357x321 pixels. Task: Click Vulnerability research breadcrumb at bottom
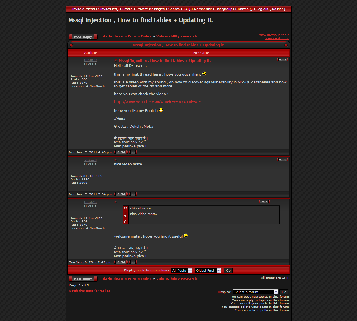pyautogui.click(x=177, y=279)
